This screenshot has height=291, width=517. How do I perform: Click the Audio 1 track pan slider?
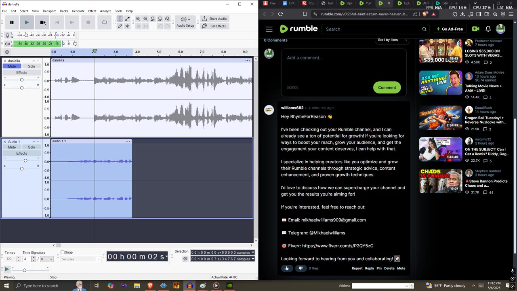[x=22, y=169]
